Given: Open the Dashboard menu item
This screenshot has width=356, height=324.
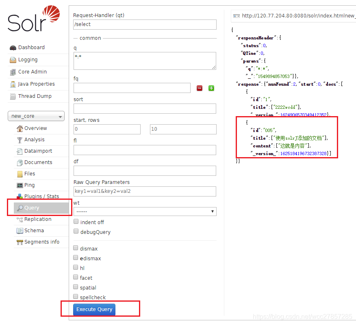Looking at the screenshot, I should (x=31, y=48).
